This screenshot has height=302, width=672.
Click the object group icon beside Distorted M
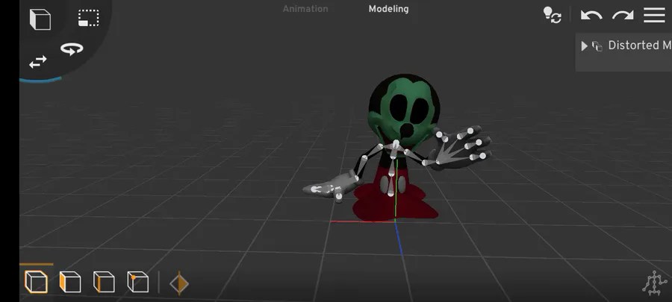(597, 46)
